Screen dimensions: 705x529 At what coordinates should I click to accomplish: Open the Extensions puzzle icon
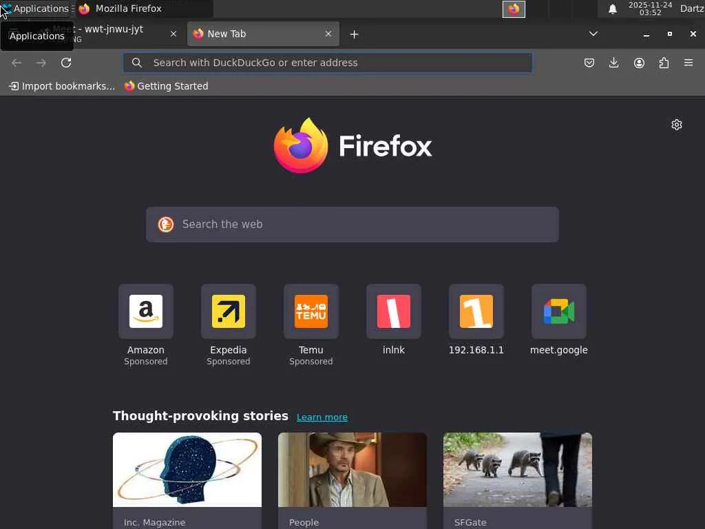point(664,63)
